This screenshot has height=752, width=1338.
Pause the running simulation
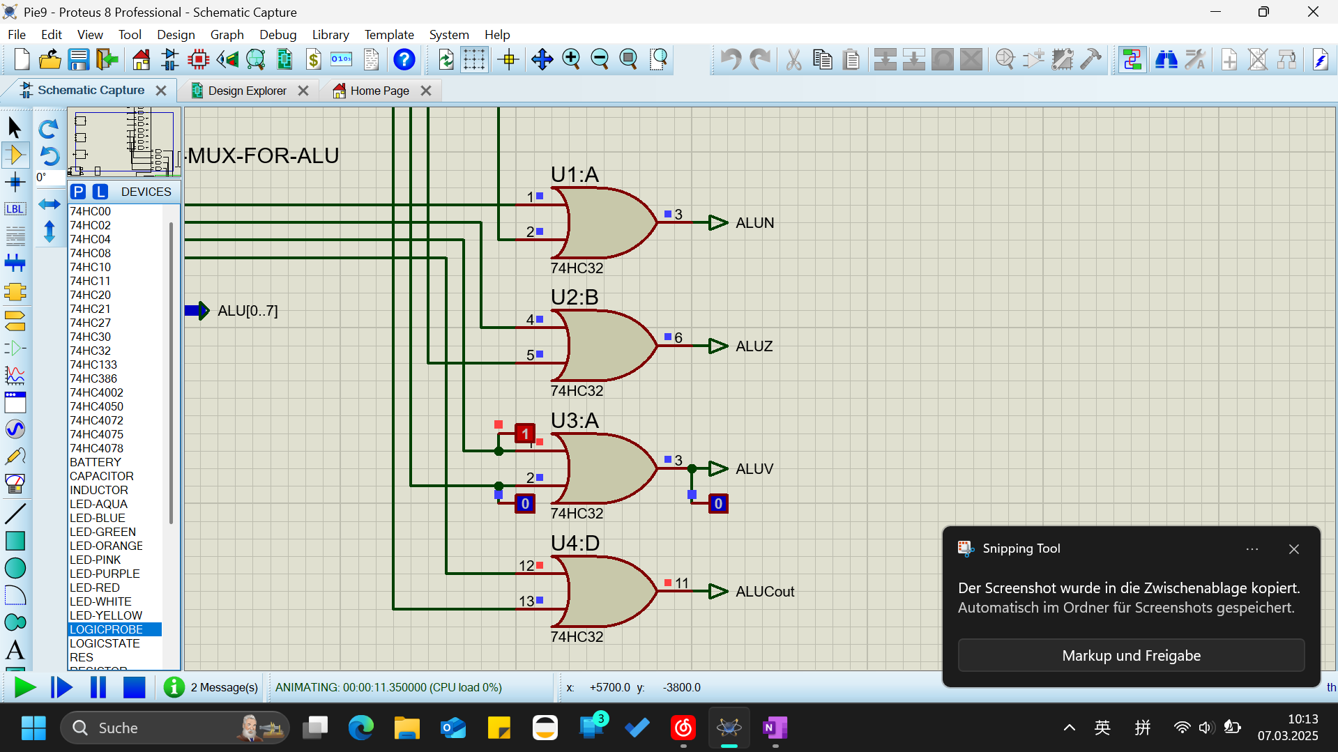(98, 687)
